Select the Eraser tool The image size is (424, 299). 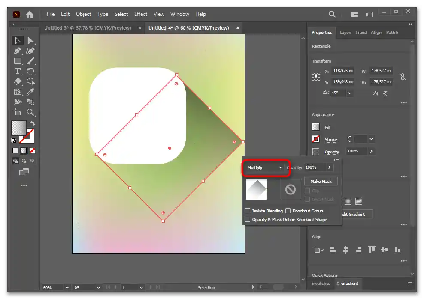click(x=18, y=81)
